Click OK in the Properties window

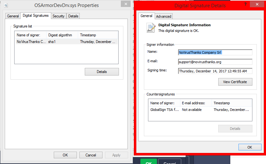(65, 155)
